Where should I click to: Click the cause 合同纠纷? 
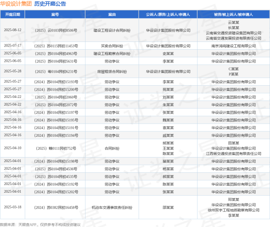point(112,148)
